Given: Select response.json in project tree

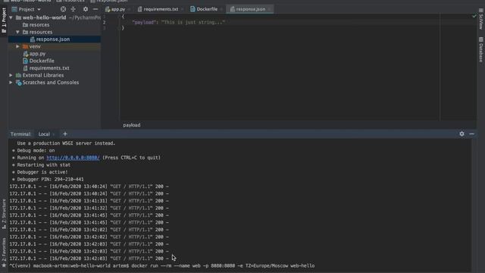Looking at the screenshot, I should pos(53,39).
